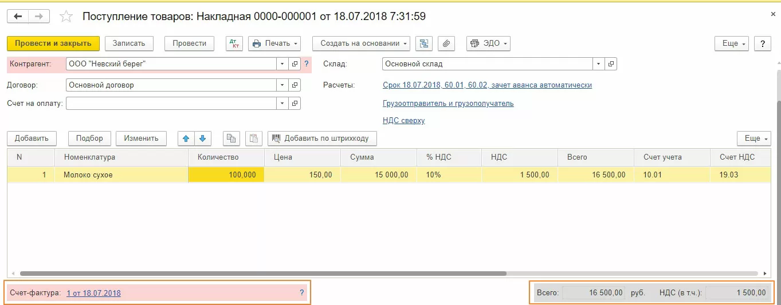781x305 pixels.
Task: Click the table horizontal scrollbar
Action: tap(264, 274)
